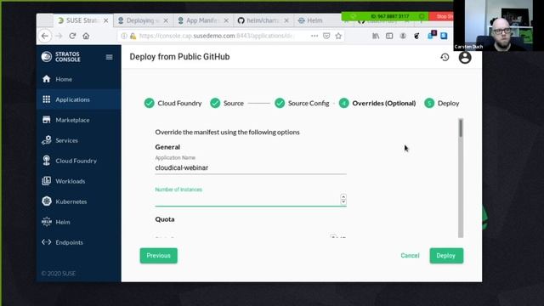Switch to the helm/charts GitHub tab

(263, 20)
